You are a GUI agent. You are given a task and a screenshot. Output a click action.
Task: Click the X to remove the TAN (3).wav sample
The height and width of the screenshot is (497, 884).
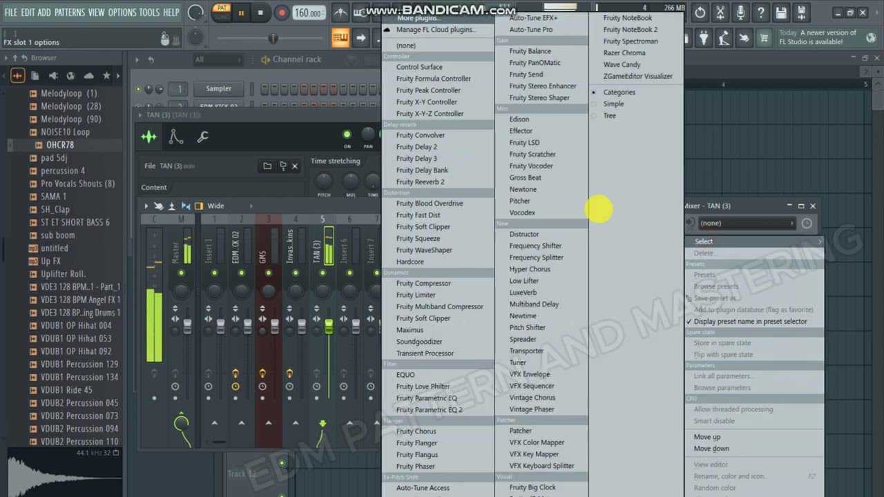[x=295, y=166]
